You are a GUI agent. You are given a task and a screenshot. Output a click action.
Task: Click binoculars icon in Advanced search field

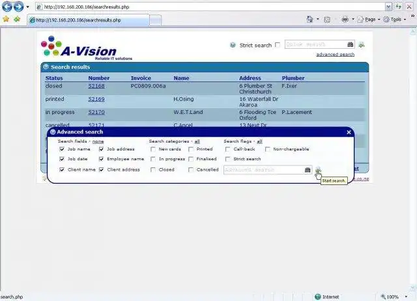tap(308, 170)
